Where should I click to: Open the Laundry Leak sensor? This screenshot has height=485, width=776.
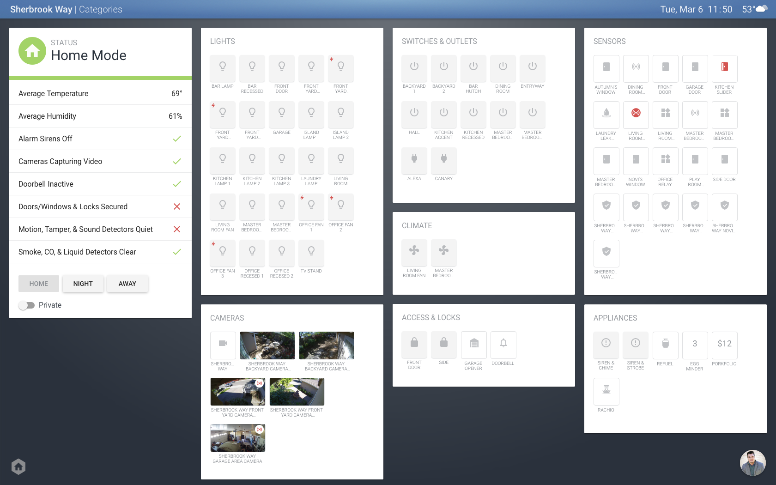pyautogui.click(x=606, y=115)
